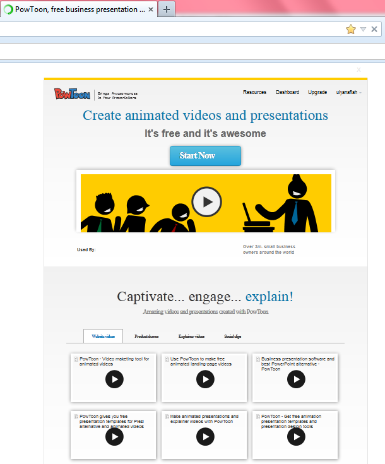Click the 'Over 3m. small business owners' text
Viewport: 385px width, 464px height.
[x=269, y=249]
